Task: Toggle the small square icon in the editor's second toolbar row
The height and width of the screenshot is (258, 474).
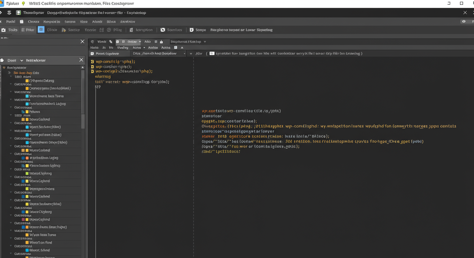Action: (175, 48)
